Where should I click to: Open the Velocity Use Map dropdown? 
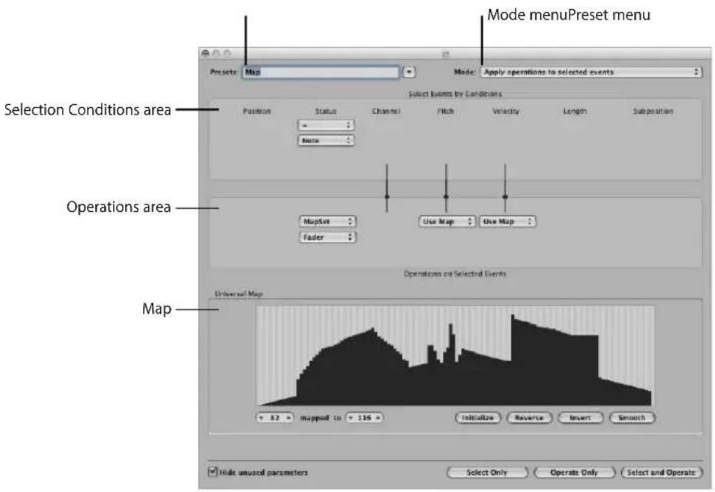(507, 222)
